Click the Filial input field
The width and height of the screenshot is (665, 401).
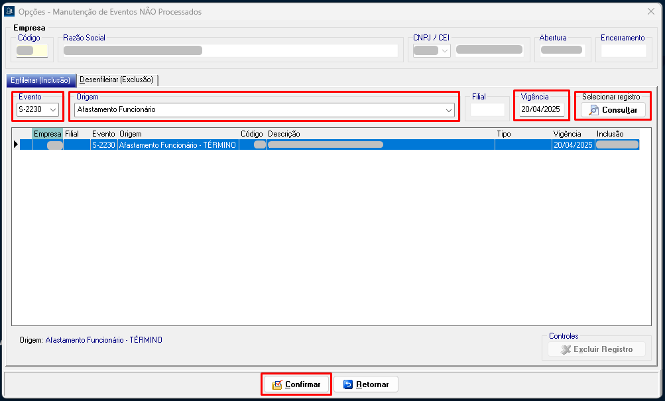tap(487, 110)
